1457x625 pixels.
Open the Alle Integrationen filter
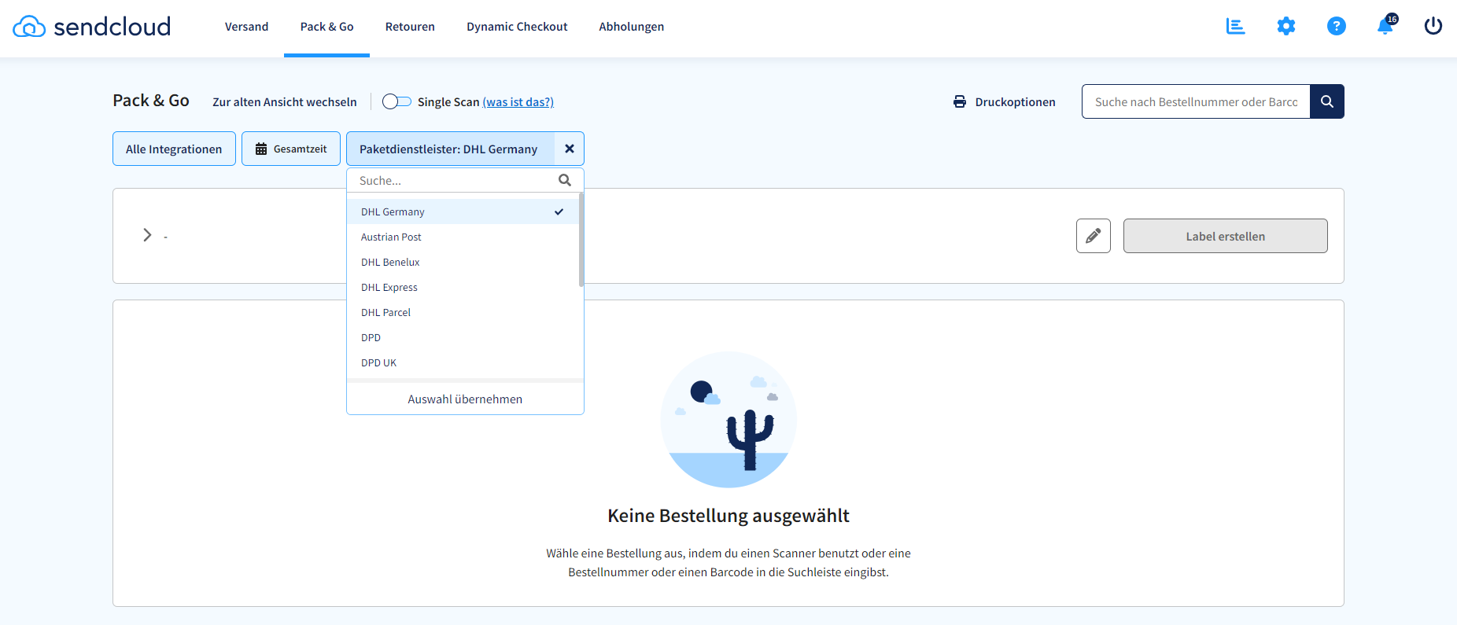(174, 149)
